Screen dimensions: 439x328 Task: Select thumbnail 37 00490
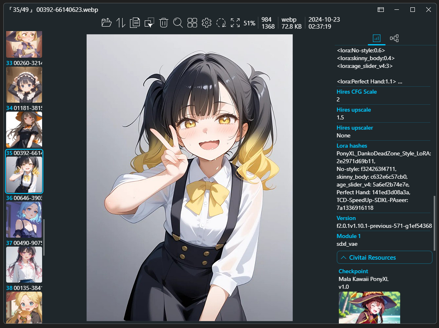[x=24, y=265]
